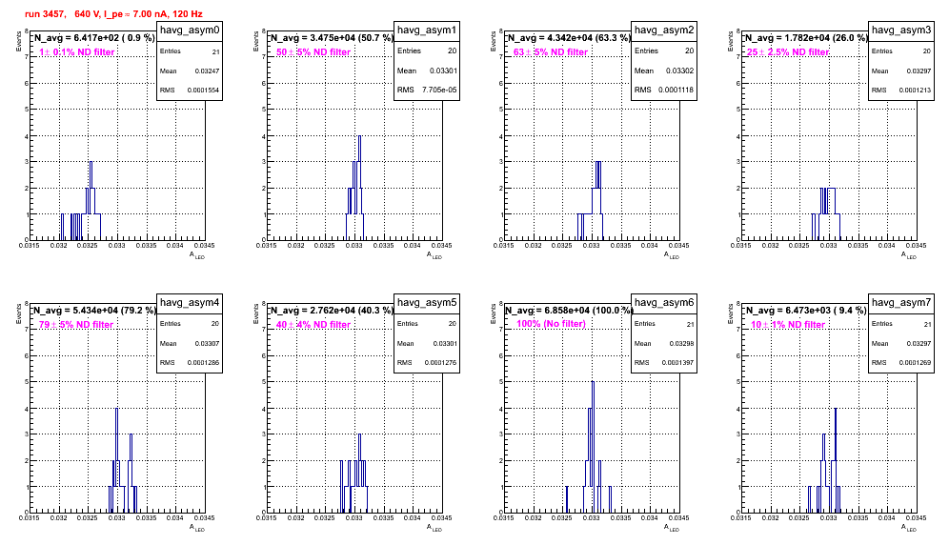Image resolution: width=949 pixels, height=545 pixels.
Task: Click magenta '1± 0.1% ND filter' label
Action: coord(77,52)
